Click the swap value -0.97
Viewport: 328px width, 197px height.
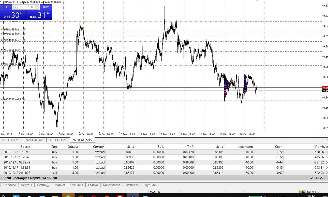point(279,173)
